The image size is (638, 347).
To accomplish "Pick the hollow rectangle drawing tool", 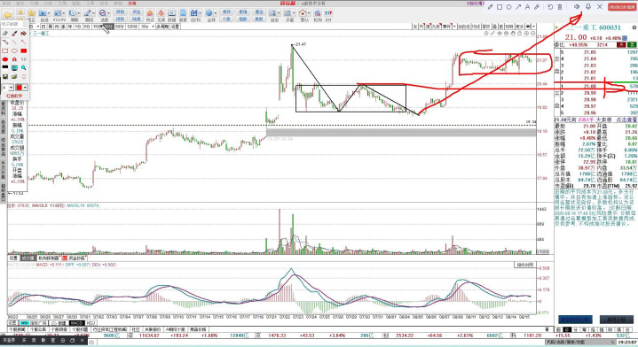I will (5, 50).
